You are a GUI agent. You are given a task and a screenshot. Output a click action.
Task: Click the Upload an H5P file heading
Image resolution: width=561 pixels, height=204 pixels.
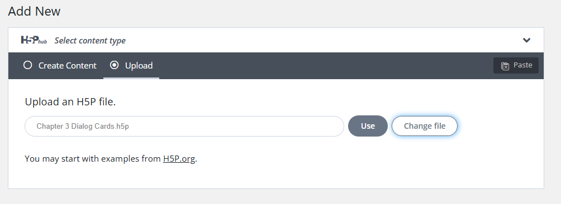coord(70,102)
